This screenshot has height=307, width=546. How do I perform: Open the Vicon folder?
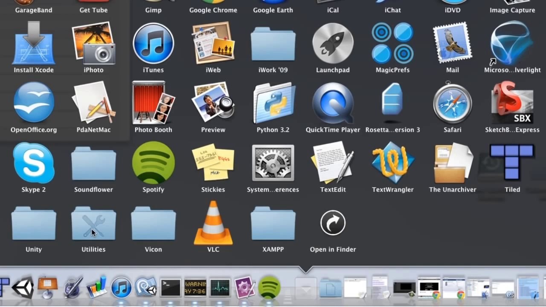pos(153,223)
